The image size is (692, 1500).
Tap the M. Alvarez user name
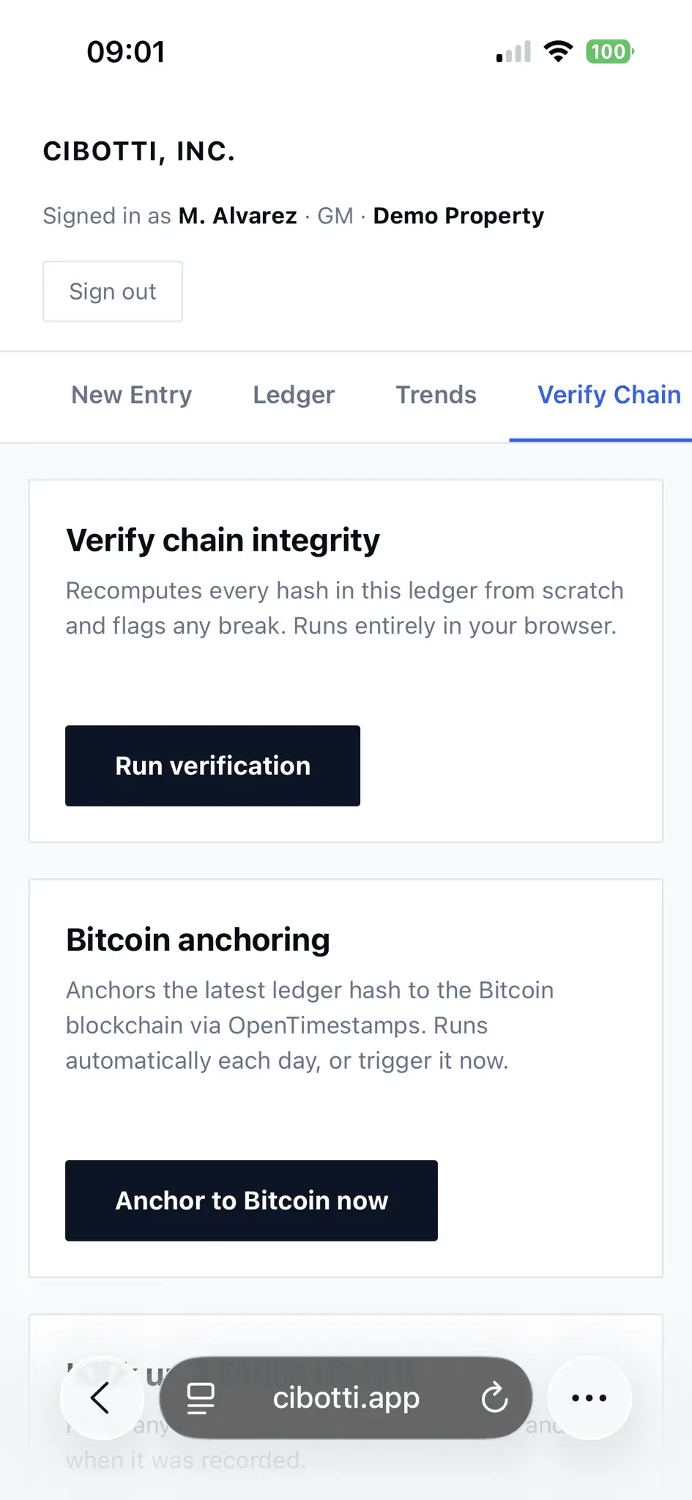click(238, 216)
